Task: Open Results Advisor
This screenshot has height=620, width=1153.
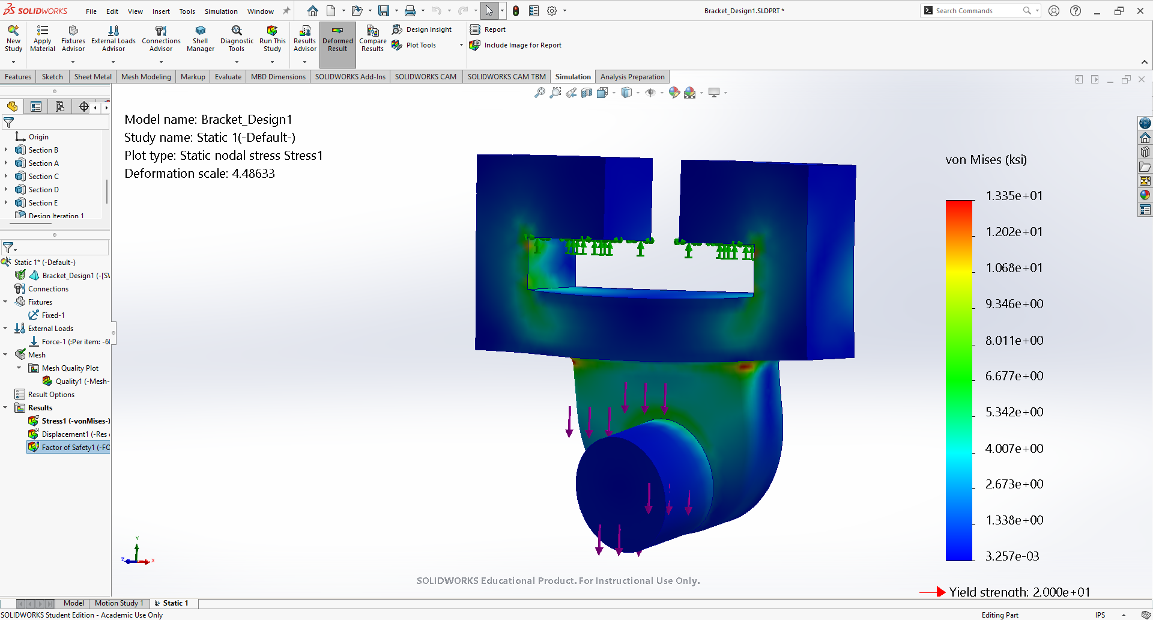Action: click(304, 39)
